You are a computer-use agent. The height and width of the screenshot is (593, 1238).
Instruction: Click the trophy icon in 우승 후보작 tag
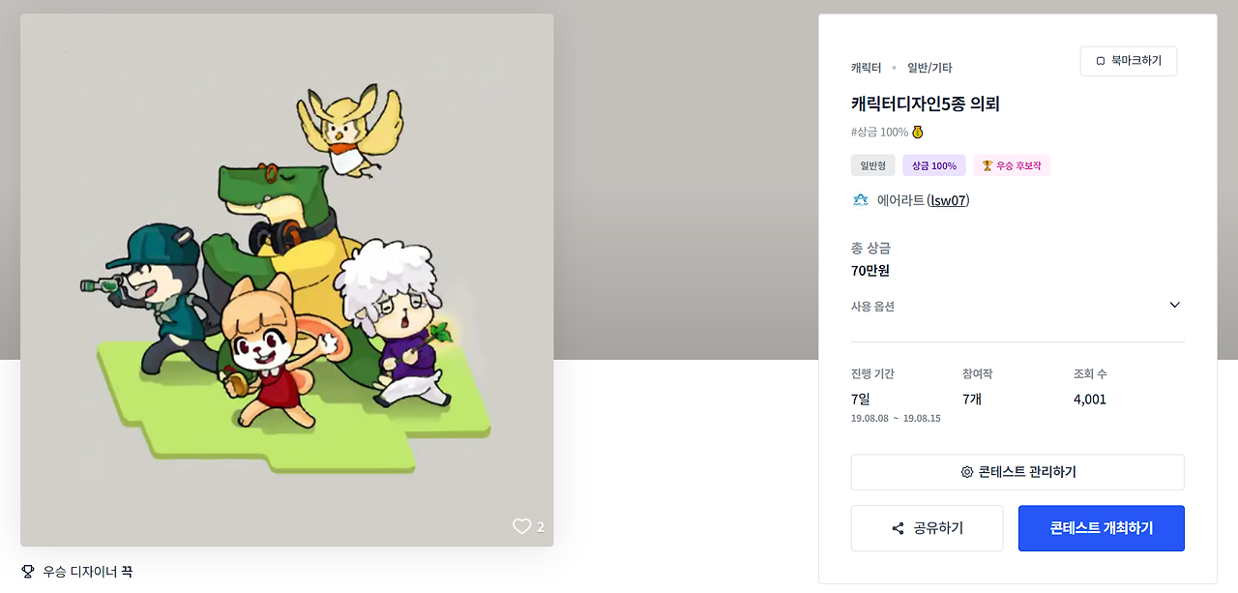(987, 165)
